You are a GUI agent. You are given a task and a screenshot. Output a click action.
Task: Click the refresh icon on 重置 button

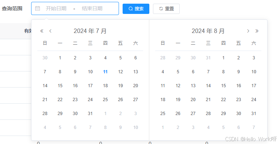161,8
